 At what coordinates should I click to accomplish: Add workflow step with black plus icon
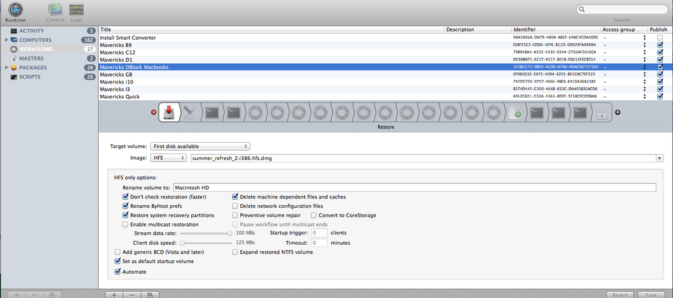pos(618,112)
